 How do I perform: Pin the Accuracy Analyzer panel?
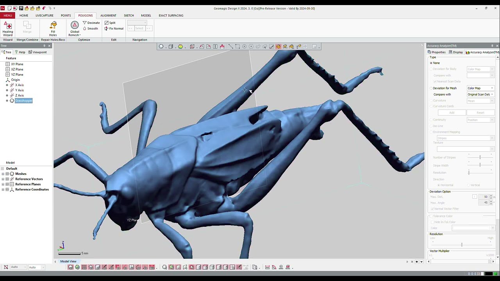pyautogui.click(x=492, y=46)
